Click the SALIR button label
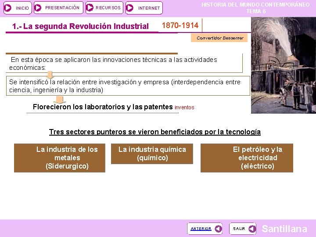316x237 pixels. (x=239, y=229)
